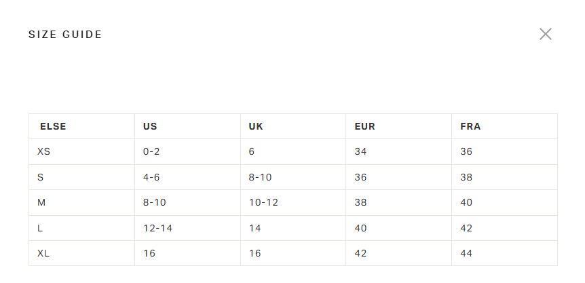Click the US column header
The width and height of the screenshot is (585, 283).
click(x=150, y=126)
